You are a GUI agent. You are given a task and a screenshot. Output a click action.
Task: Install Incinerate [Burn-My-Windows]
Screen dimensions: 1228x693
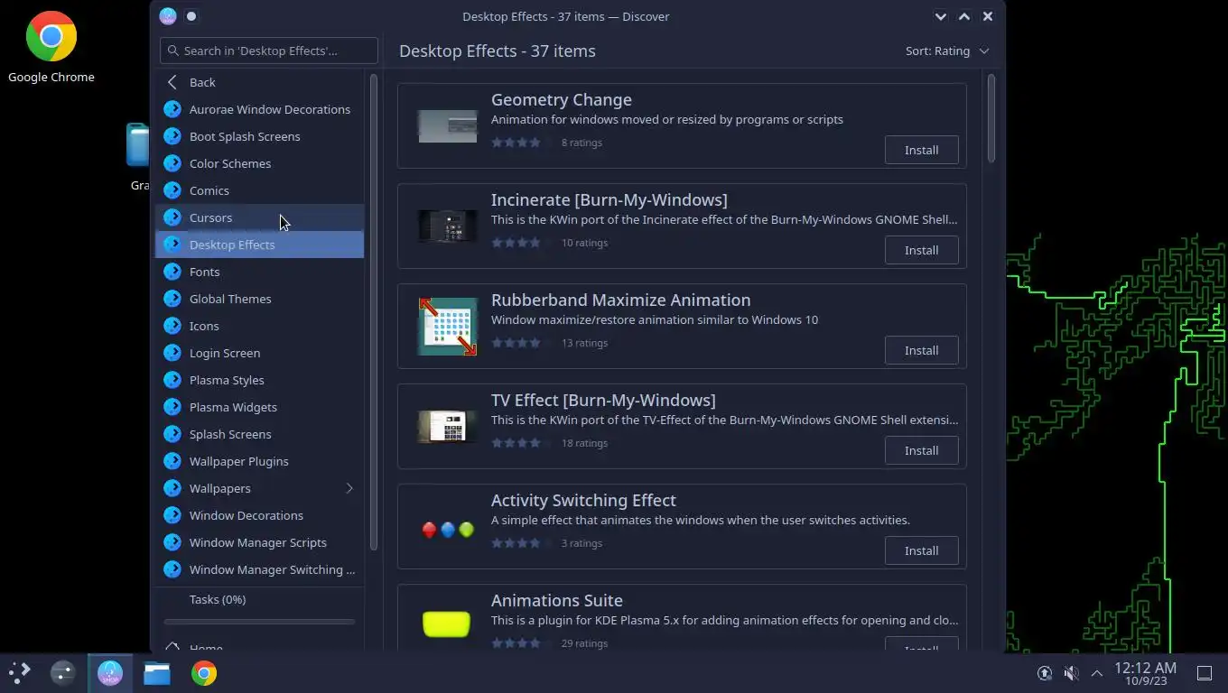(x=921, y=250)
